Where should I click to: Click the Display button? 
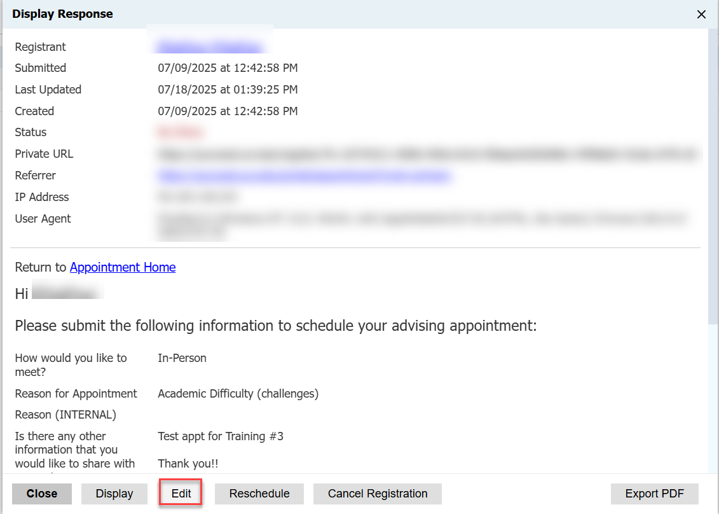[x=114, y=494]
